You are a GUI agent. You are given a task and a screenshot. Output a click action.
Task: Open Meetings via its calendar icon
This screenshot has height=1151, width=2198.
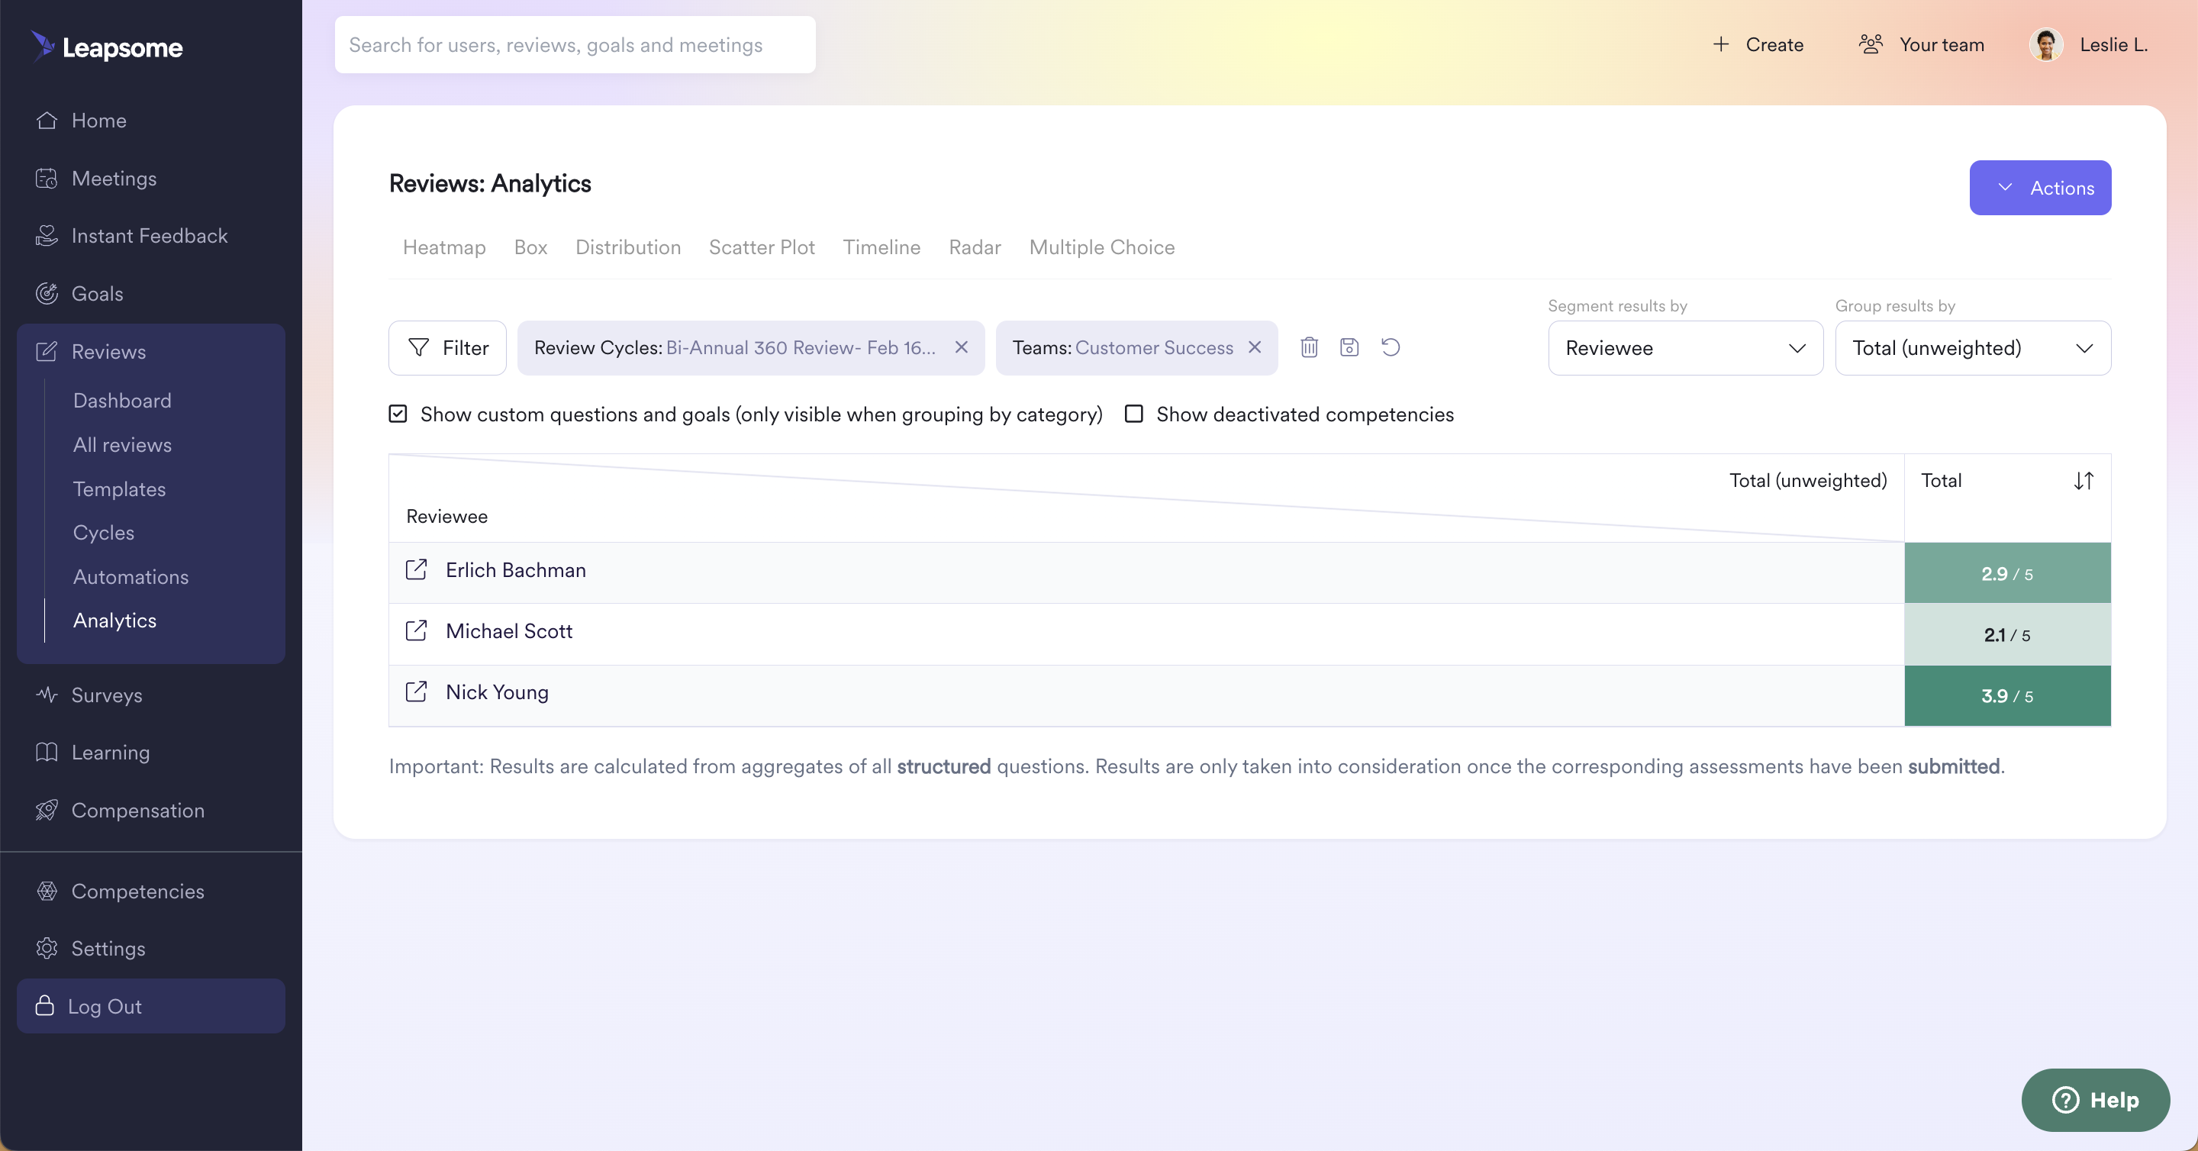(x=47, y=179)
